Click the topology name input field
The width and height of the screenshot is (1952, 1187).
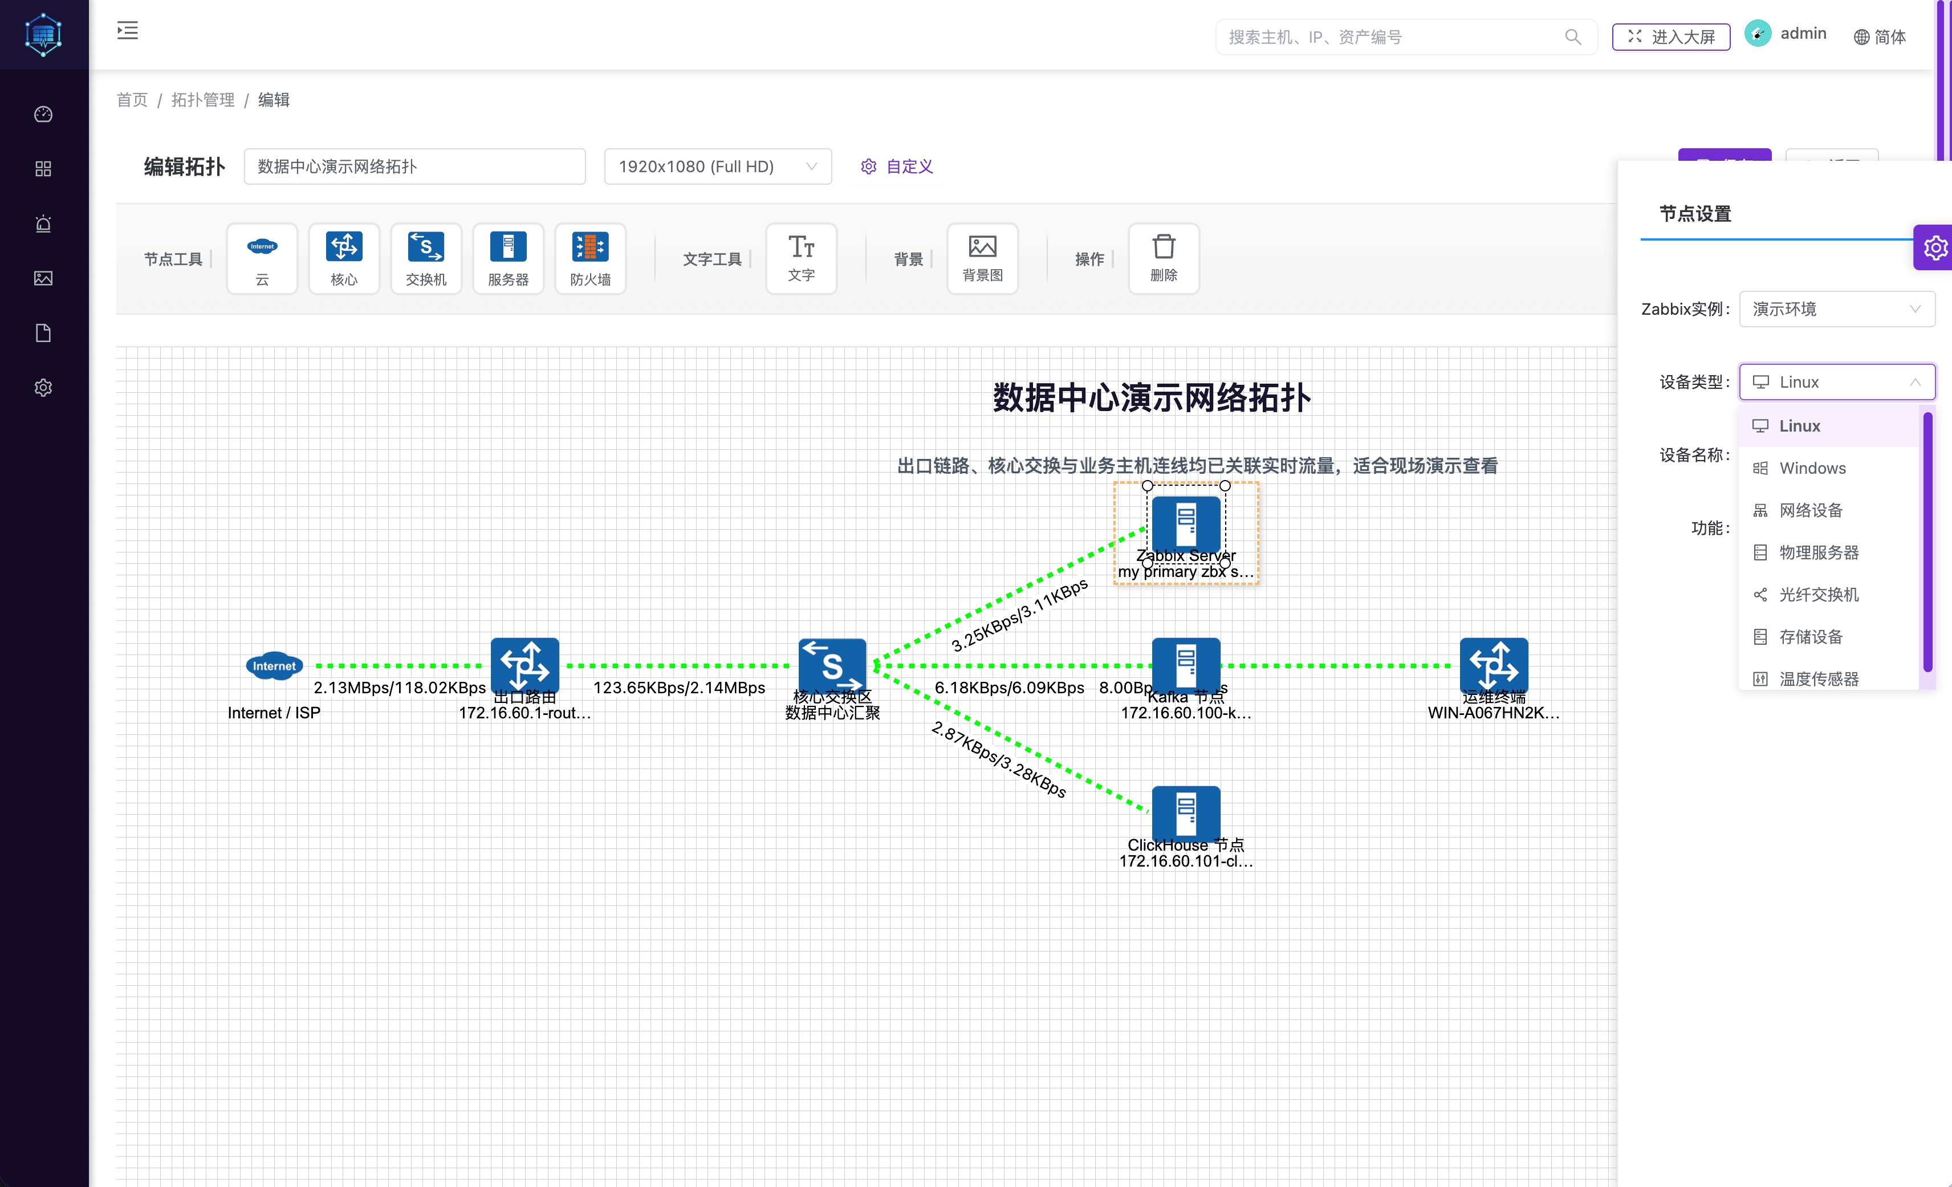click(x=414, y=166)
